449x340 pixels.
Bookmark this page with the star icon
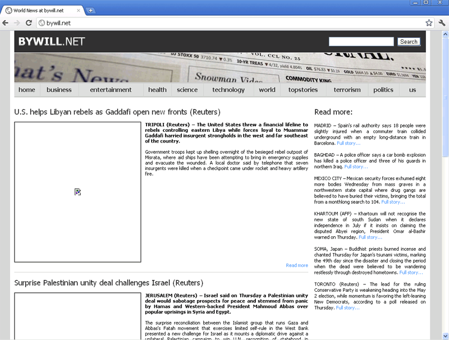(x=429, y=23)
